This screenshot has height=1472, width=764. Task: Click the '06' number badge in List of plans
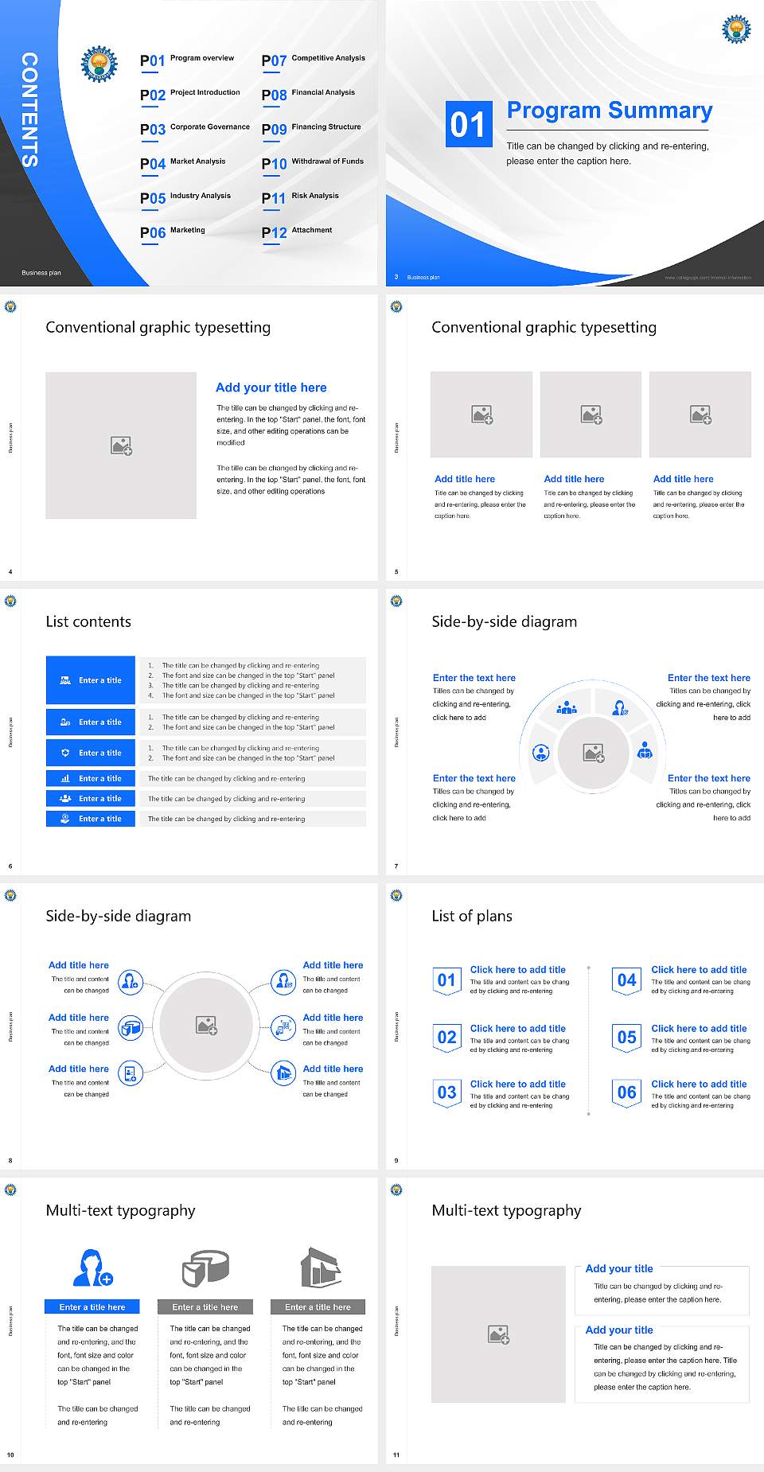(627, 1092)
